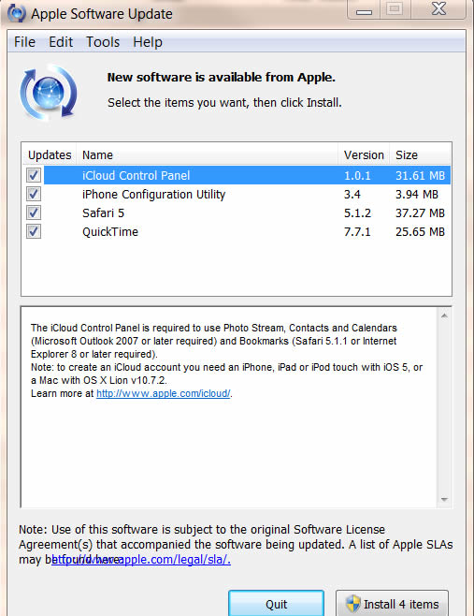Sort by the Size column header
The image size is (474, 616).
(x=420, y=154)
